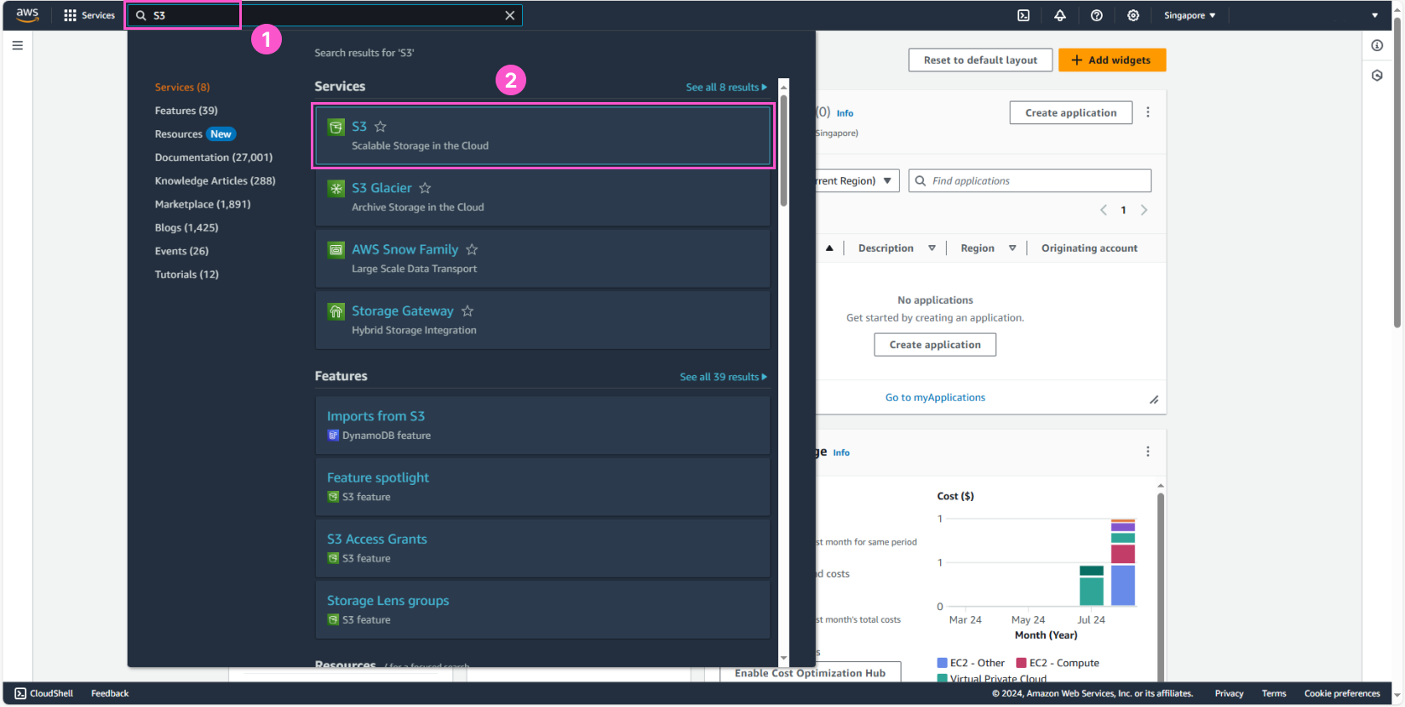
Task: Open the applications widget three-dot menu
Action: (x=1148, y=112)
